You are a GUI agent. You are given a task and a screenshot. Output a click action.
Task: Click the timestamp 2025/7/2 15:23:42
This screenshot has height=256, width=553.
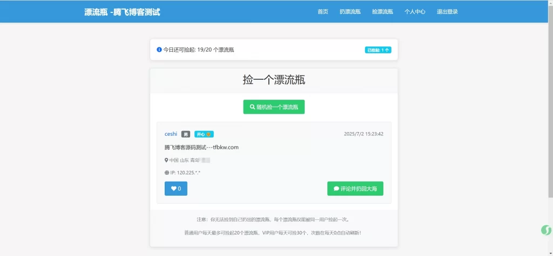pyautogui.click(x=363, y=134)
